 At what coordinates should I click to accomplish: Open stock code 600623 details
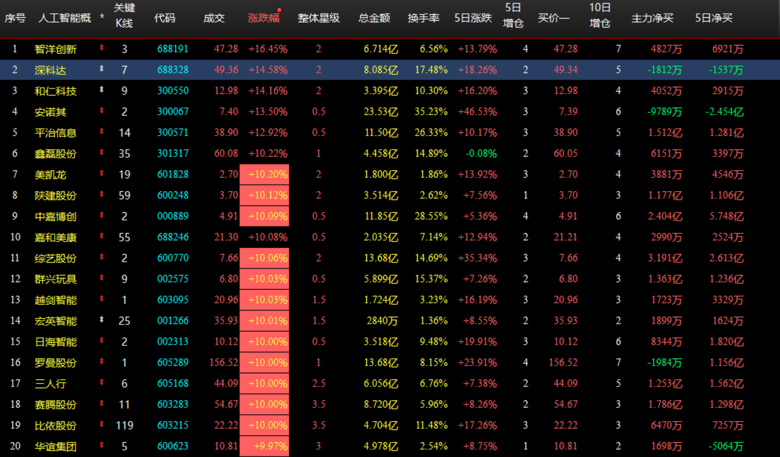(x=173, y=446)
